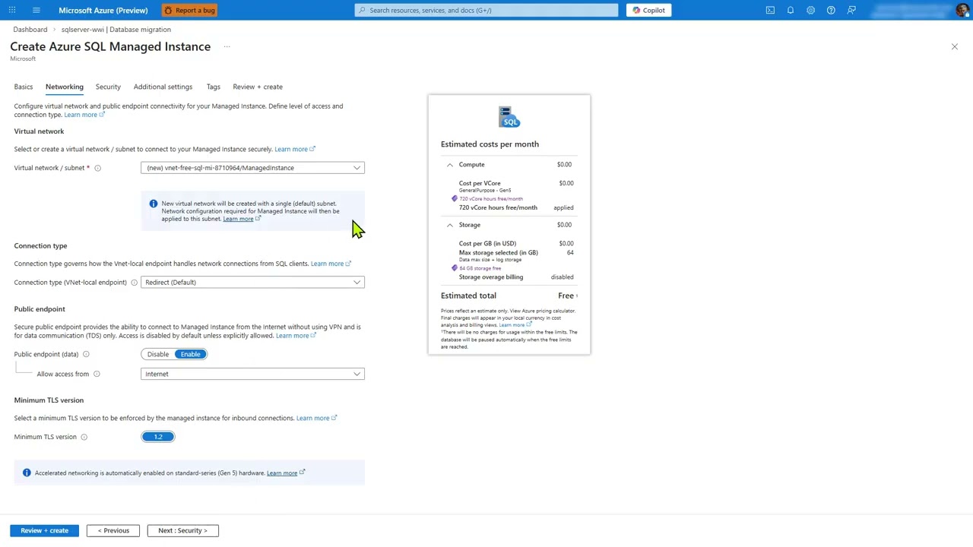Screen dimensions: 973x547
Task: Click the 'Estimated total' label in cost card
Action: click(x=468, y=296)
